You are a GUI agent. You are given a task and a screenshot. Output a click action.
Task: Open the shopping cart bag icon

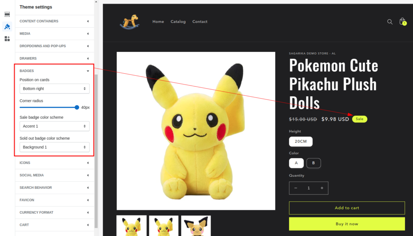pyautogui.click(x=403, y=21)
